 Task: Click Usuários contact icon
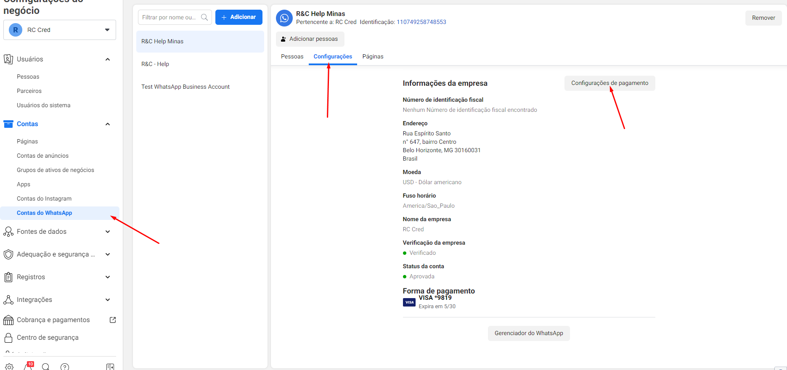coord(8,59)
